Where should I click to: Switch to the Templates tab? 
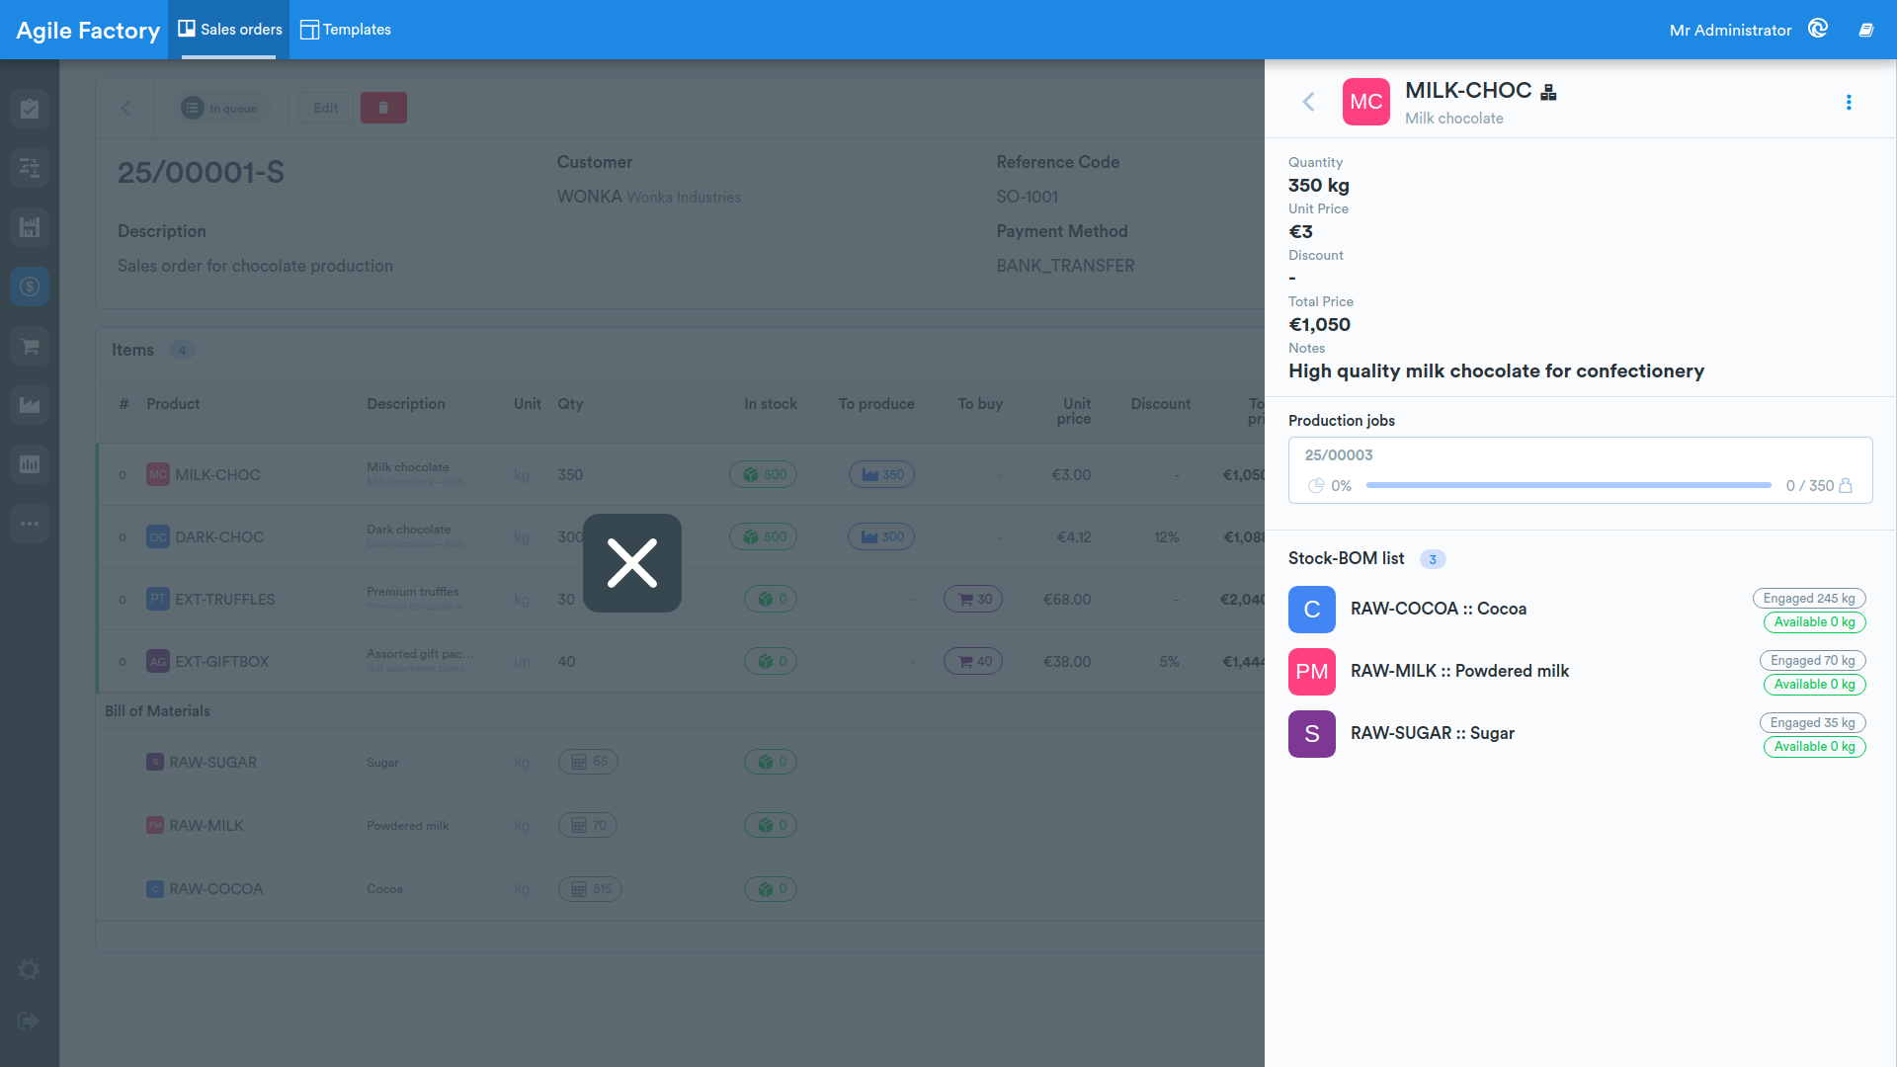click(346, 30)
